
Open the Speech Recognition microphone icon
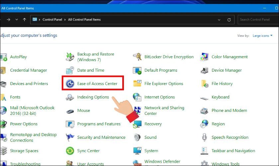[204, 137]
